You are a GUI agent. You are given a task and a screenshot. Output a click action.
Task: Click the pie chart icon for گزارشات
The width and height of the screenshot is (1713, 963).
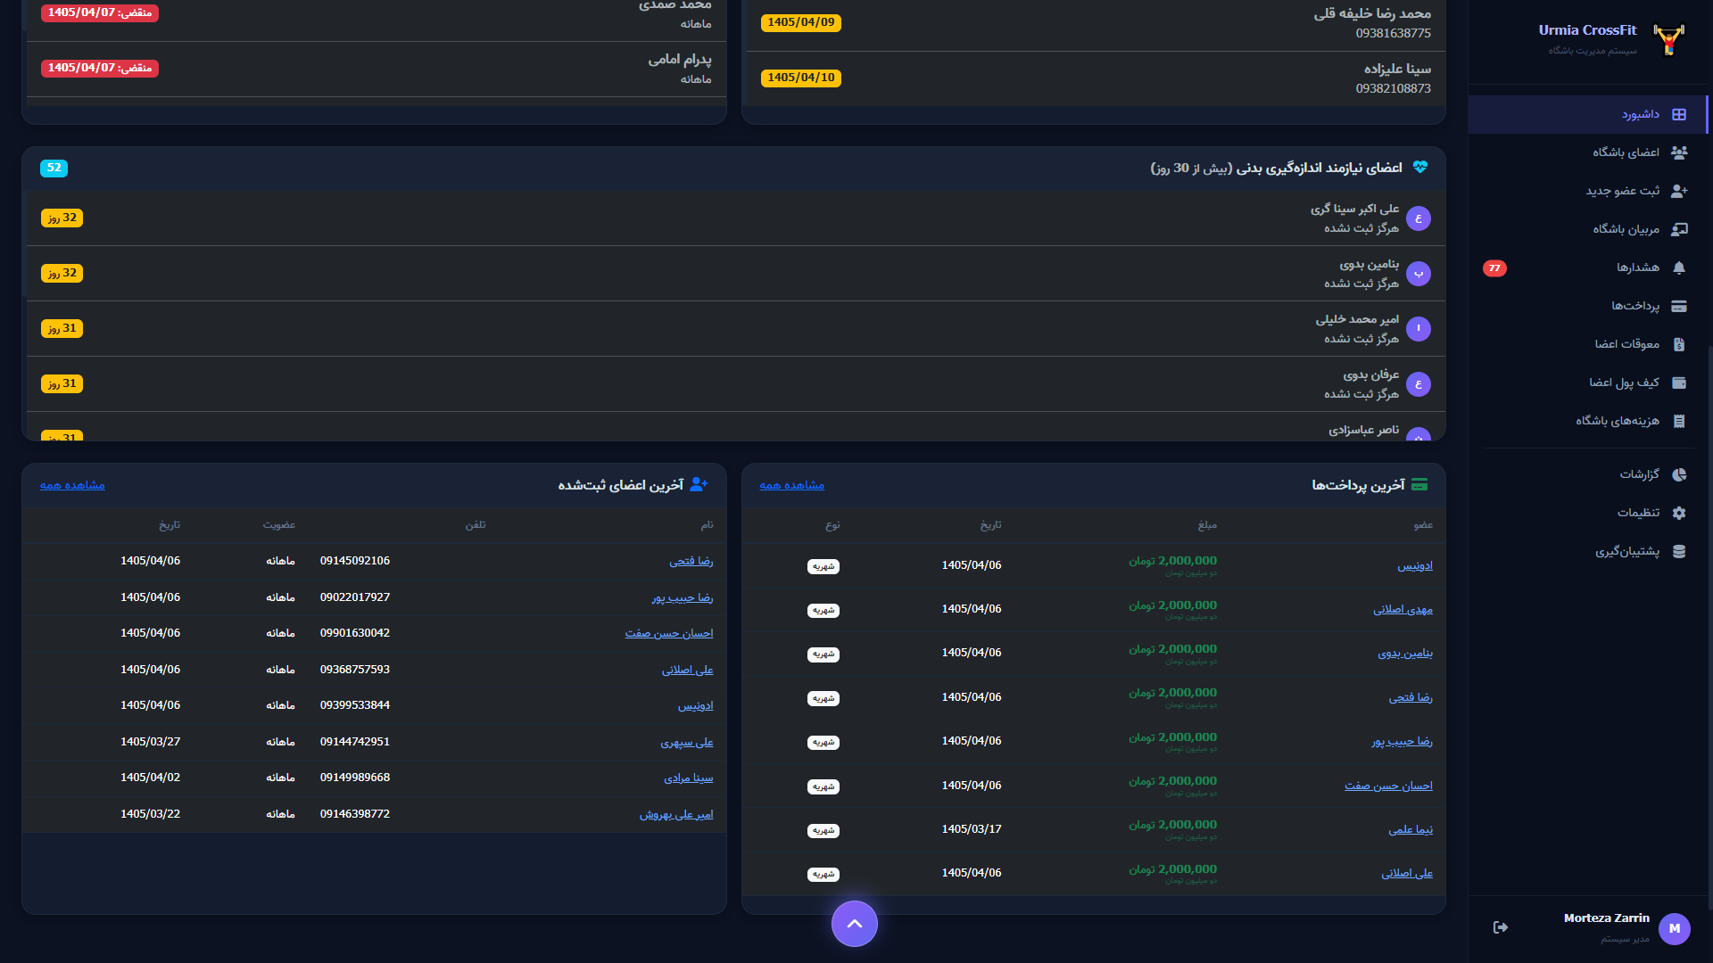click(x=1679, y=474)
